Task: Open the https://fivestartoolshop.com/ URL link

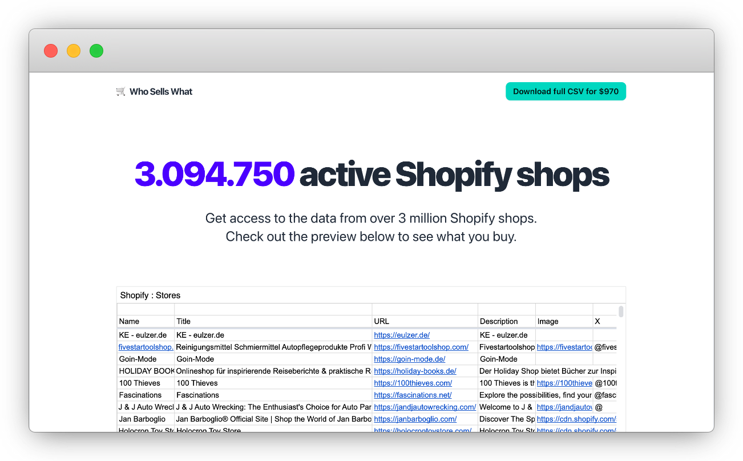Action: (421, 347)
